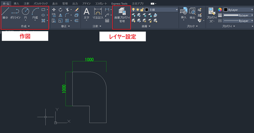Toggle the layer on/off light bulb for 主線
Viewport: 254px width, 133px height.
tap(133, 10)
